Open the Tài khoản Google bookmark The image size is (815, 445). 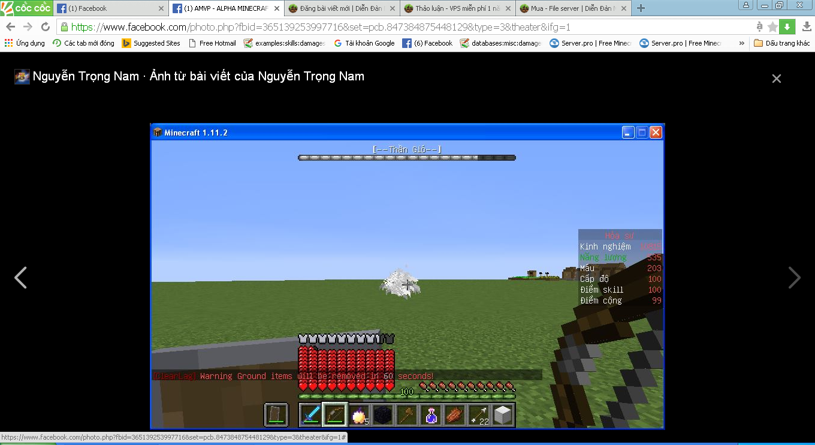[x=364, y=43]
